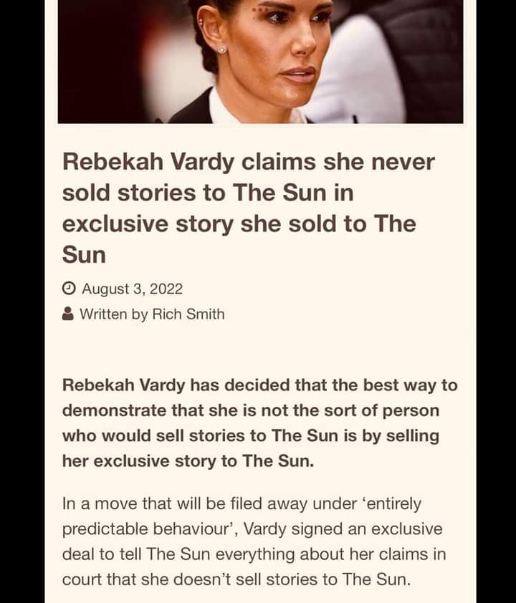The width and height of the screenshot is (516, 603).
Task: Click 'Rebekah Vardy has decided' bold intro line
Action: (259, 385)
